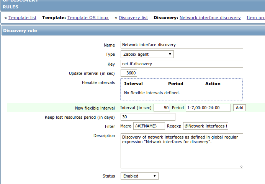The width and height of the screenshot is (265, 184).
Task: Open the Template list link
Action: tap(22, 18)
